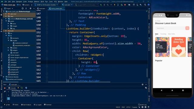Screen dimensions: 194x109
Task: Open the Logcat tool window button
Action: pyautogui.click(x=38, y=105)
